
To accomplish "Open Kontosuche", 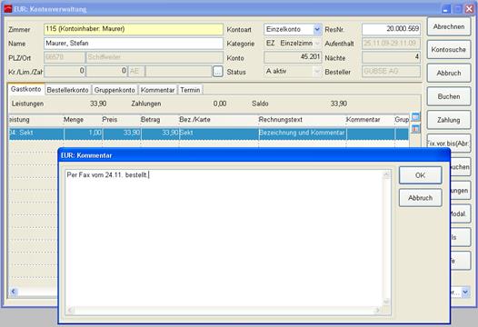I will coord(449,49).
